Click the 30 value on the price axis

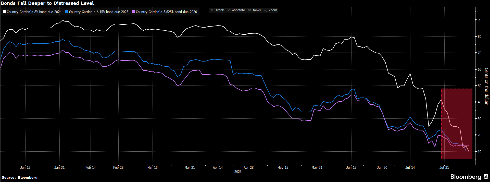coord(480,119)
